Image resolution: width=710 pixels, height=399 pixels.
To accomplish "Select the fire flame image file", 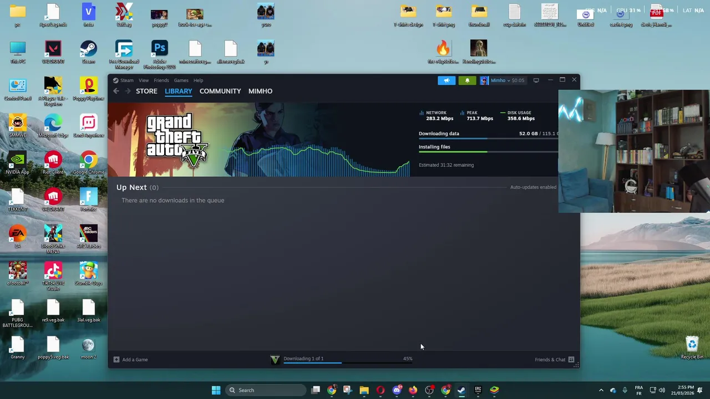I will tap(443, 52).
